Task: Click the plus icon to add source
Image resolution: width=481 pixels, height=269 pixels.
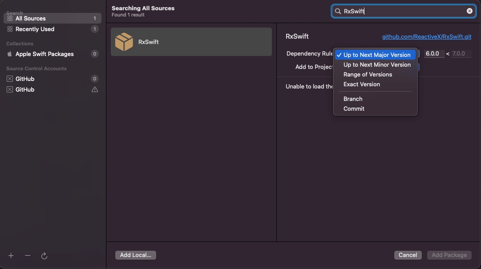Action: point(11,256)
